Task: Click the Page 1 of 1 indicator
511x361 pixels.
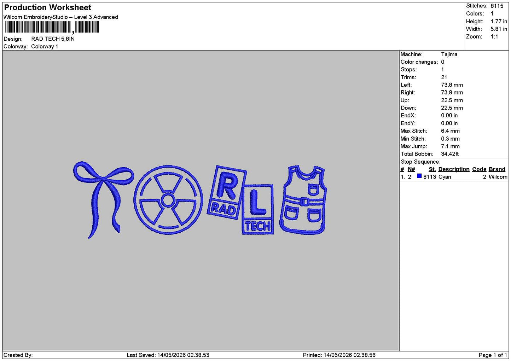Action: pyautogui.click(x=493, y=355)
